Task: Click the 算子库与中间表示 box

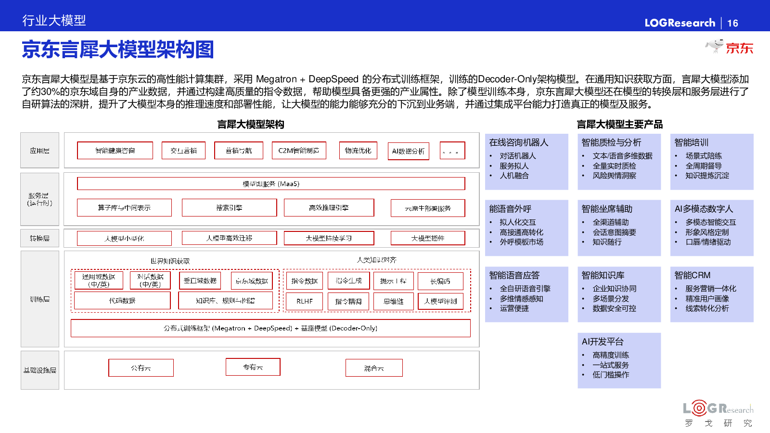Action: coord(124,207)
